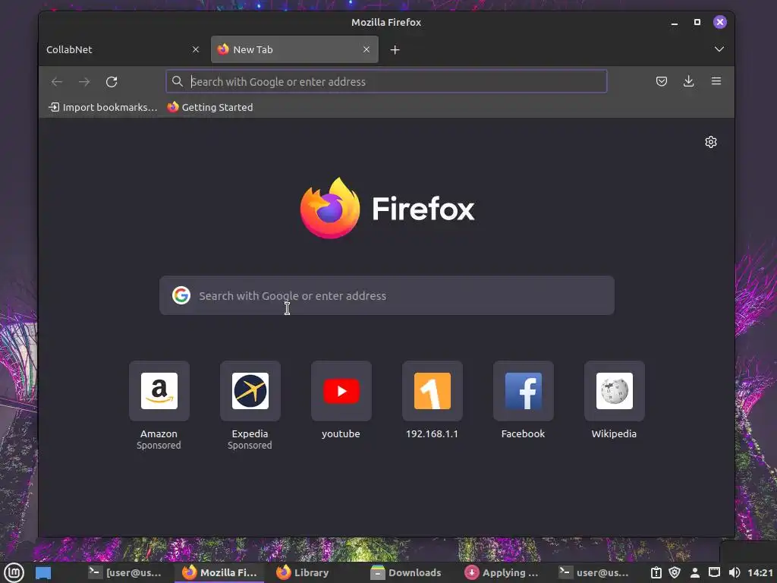
Task: Select the New Tab tab
Action: point(294,49)
